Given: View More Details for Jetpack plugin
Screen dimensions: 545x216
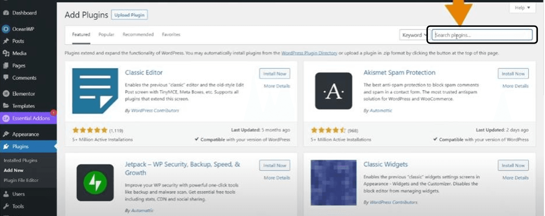Looking at the screenshot, I should (x=277, y=178).
